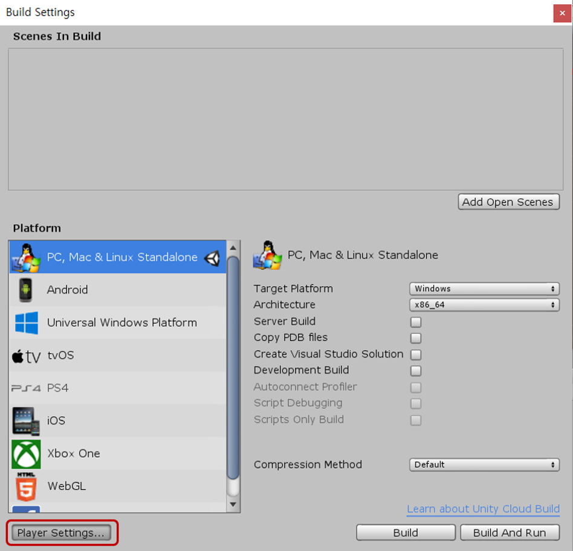This screenshot has height=551, width=573.
Task: Open Player Settings
Action: click(61, 533)
